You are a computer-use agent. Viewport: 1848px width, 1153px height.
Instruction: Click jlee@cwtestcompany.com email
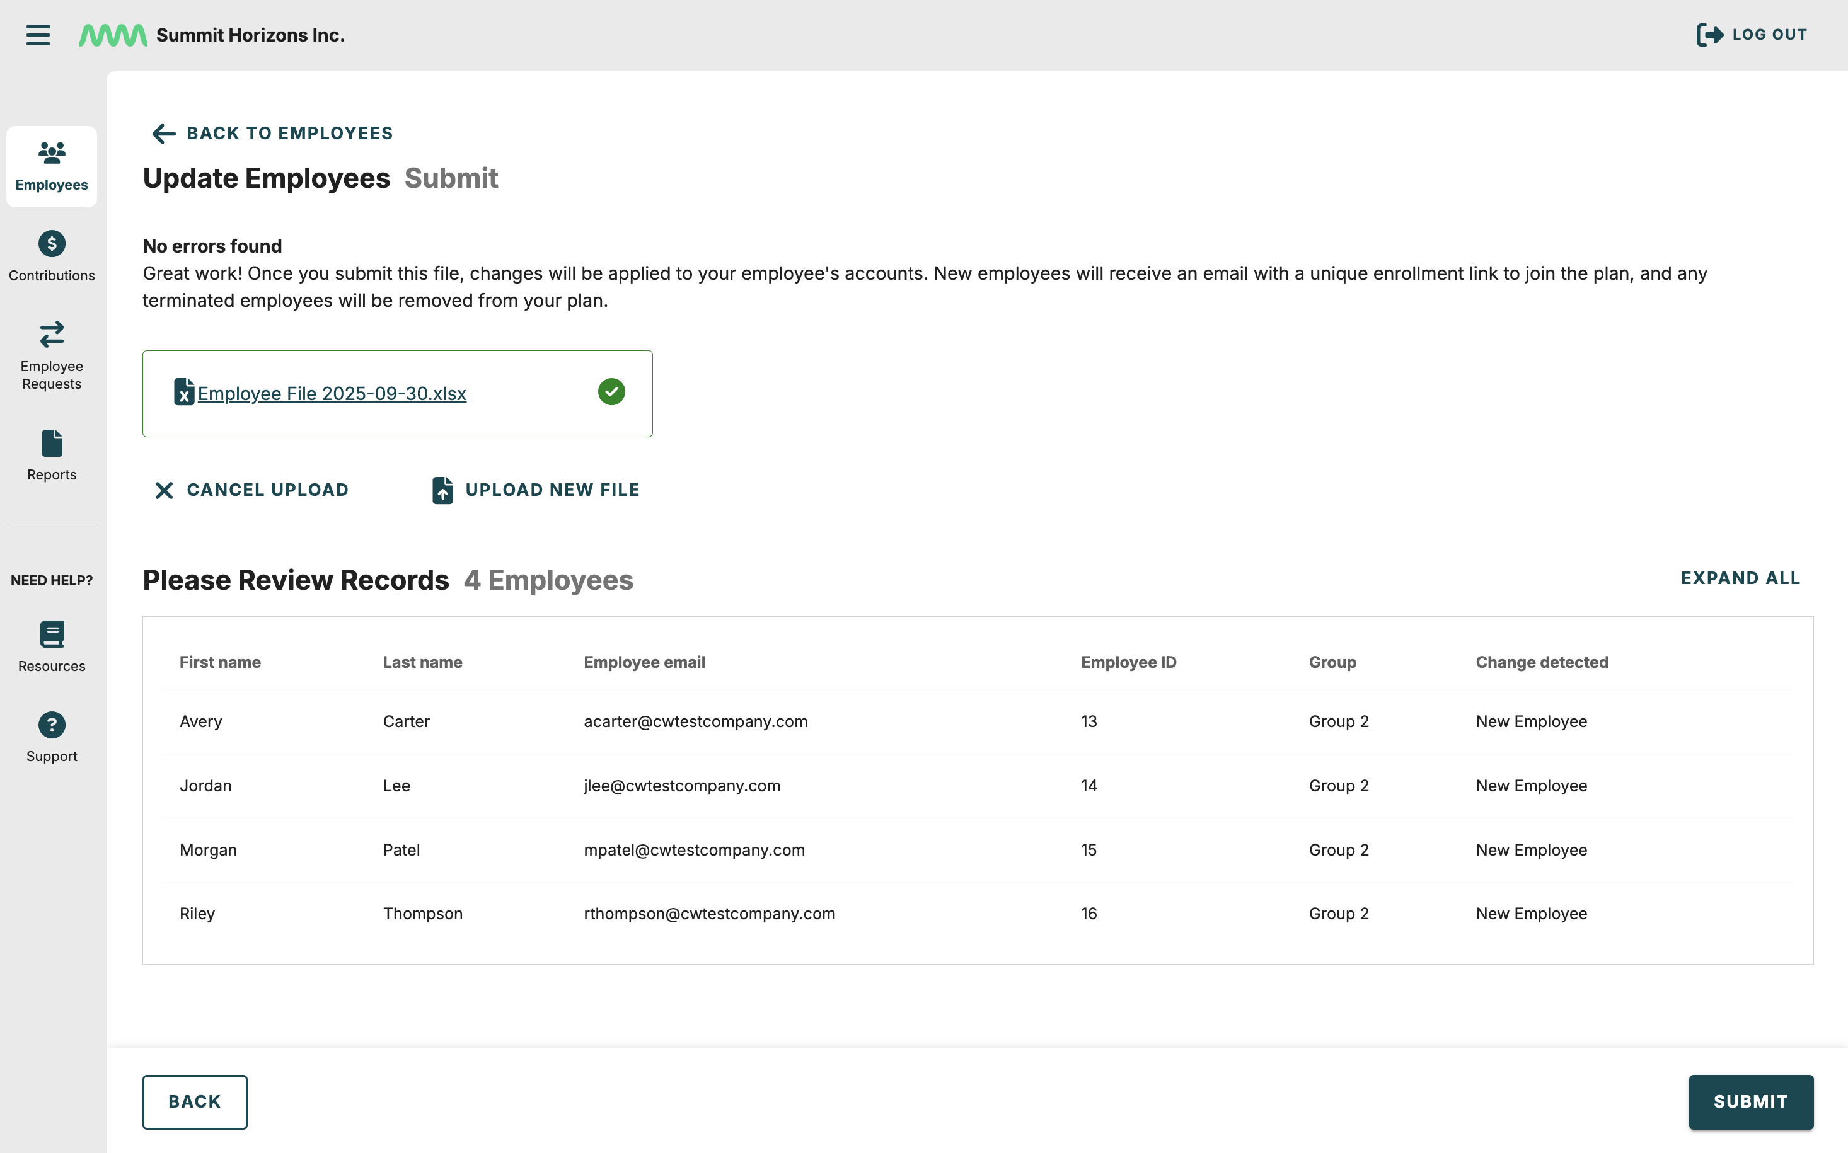[x=682, y=786]
